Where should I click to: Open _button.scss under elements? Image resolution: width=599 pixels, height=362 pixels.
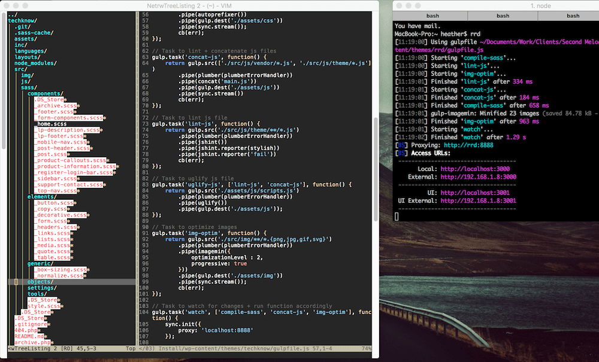[x=54, y=203]
